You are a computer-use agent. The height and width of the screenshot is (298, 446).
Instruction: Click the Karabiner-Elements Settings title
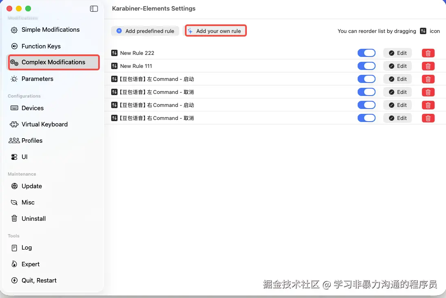tap(154, 9)
